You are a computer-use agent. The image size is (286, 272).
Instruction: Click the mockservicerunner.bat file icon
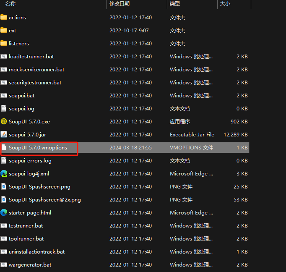pos(4,69)
